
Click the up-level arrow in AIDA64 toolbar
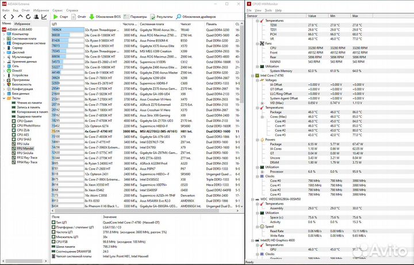pyautogui.click(x=20, y=17)
